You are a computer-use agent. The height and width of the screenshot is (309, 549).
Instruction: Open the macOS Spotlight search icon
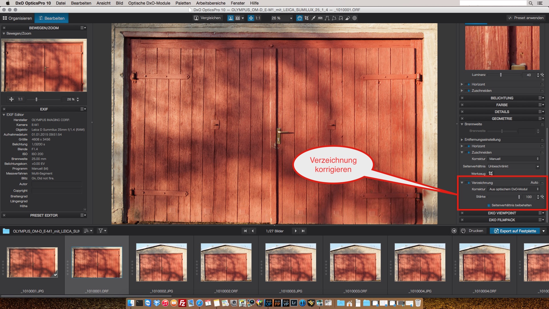(531, 3)
